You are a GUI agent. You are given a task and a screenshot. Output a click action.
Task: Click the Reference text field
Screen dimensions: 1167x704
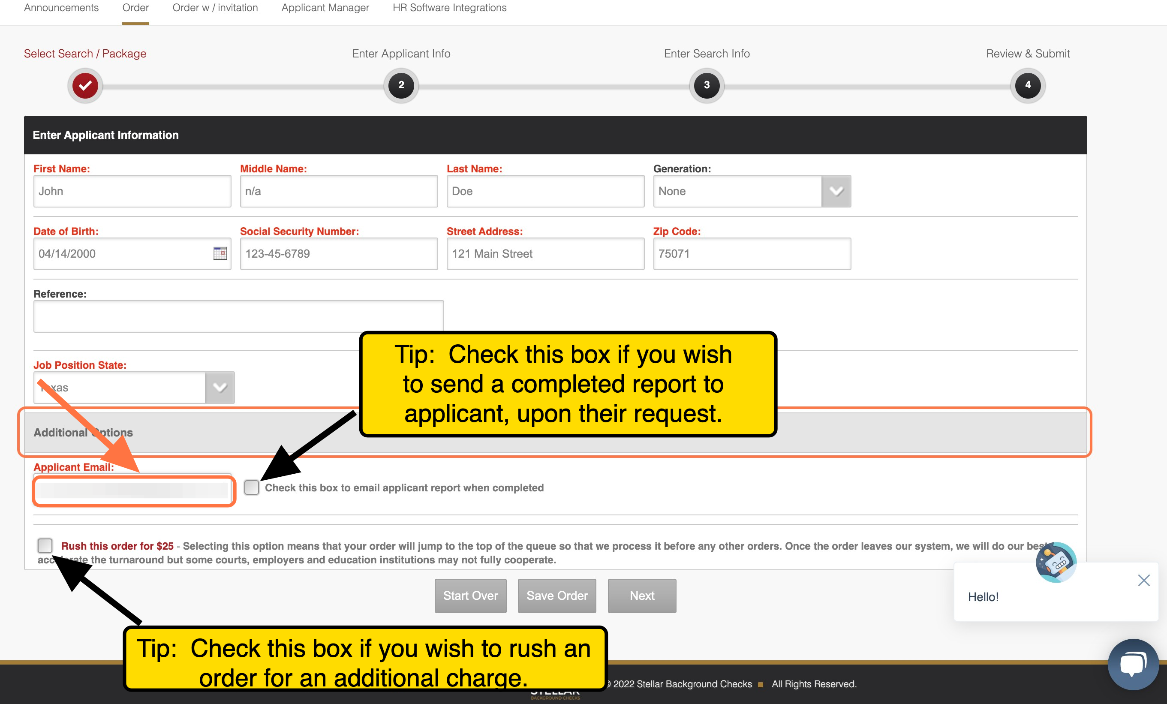point(239,316)
